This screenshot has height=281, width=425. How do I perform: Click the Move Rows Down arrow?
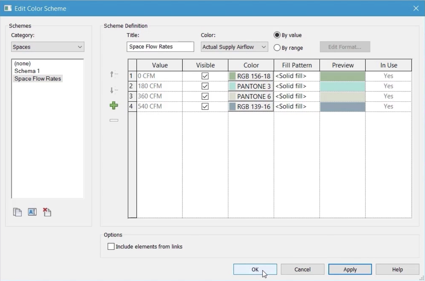click(x=114, y=90)
